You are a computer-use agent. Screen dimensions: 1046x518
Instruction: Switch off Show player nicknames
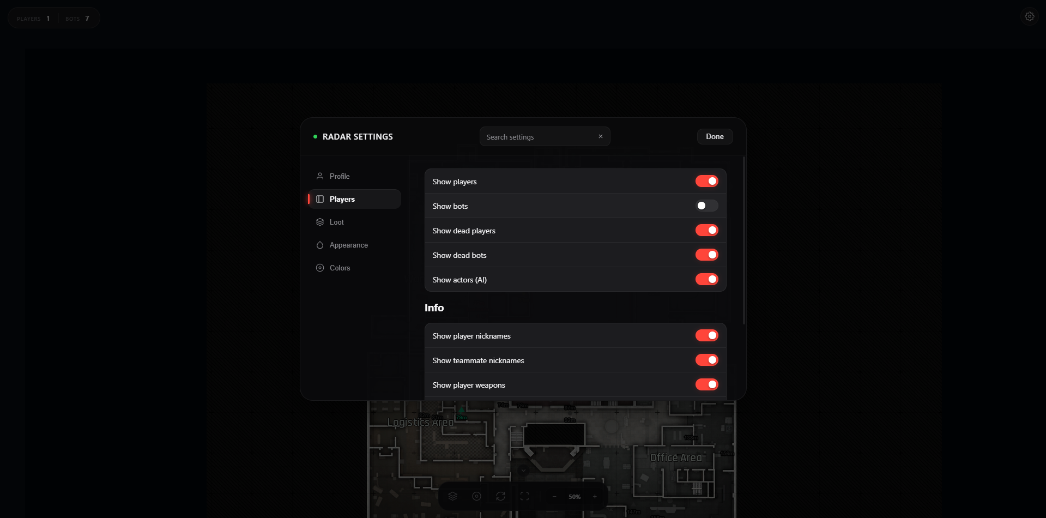coord(706,335)
